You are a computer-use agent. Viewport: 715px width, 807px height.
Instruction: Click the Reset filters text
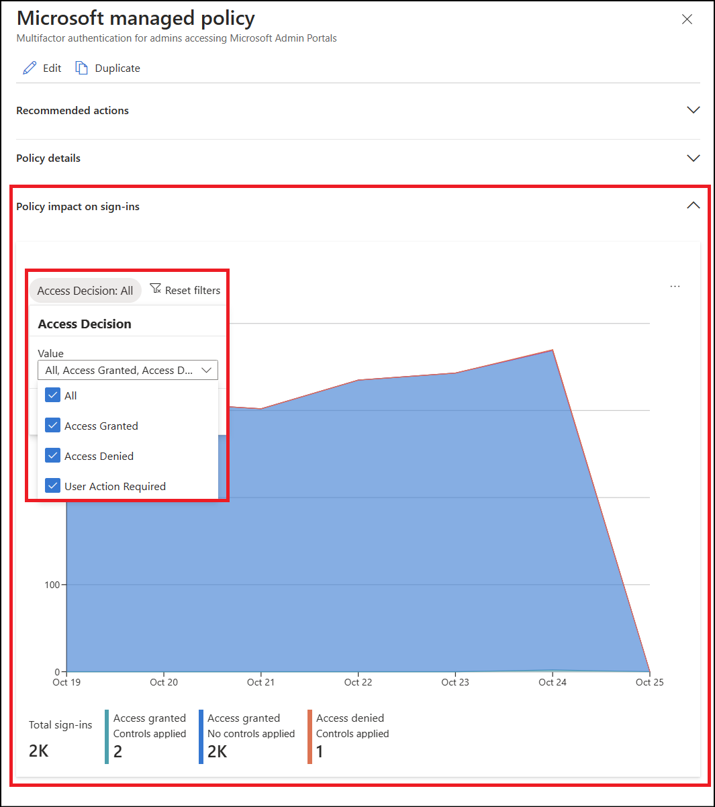193,291
